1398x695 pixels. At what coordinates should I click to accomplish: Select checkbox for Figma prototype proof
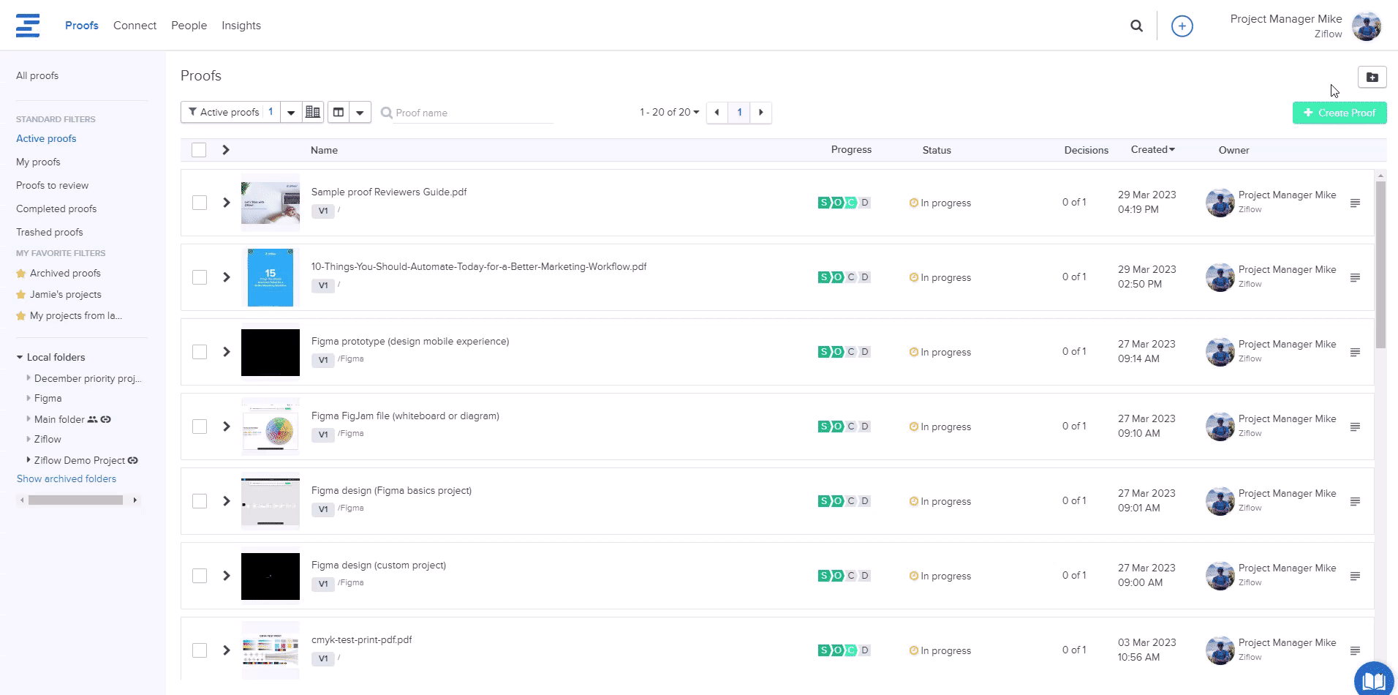[200, 352]
